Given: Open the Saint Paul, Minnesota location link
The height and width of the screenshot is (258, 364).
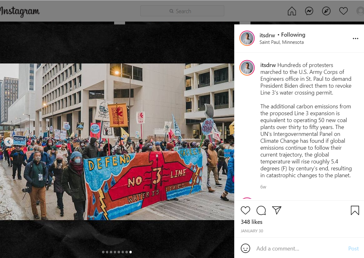Looking at the screenshot, I should pyautogui.click(x=281, y=42).
